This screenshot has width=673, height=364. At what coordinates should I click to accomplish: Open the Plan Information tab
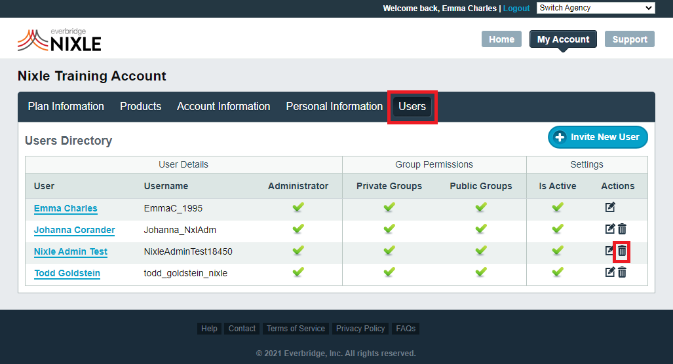[66, 106]
